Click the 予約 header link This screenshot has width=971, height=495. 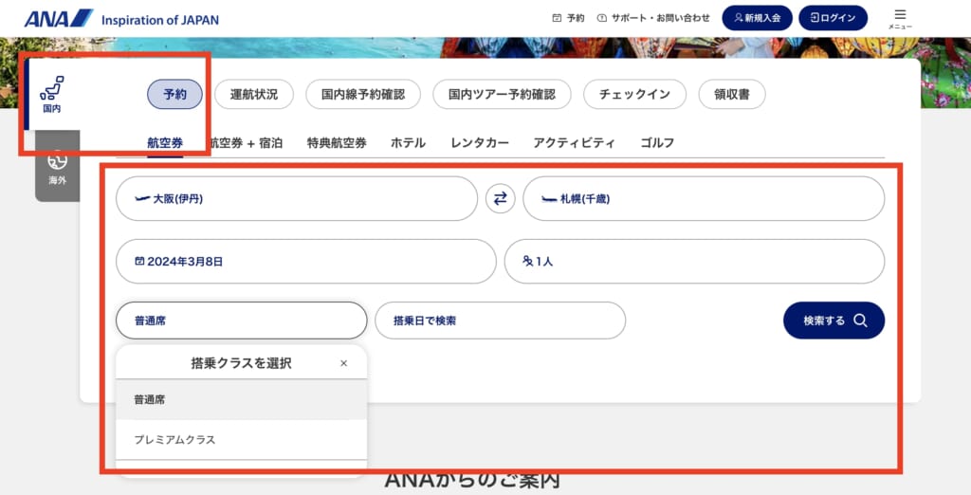569,18
